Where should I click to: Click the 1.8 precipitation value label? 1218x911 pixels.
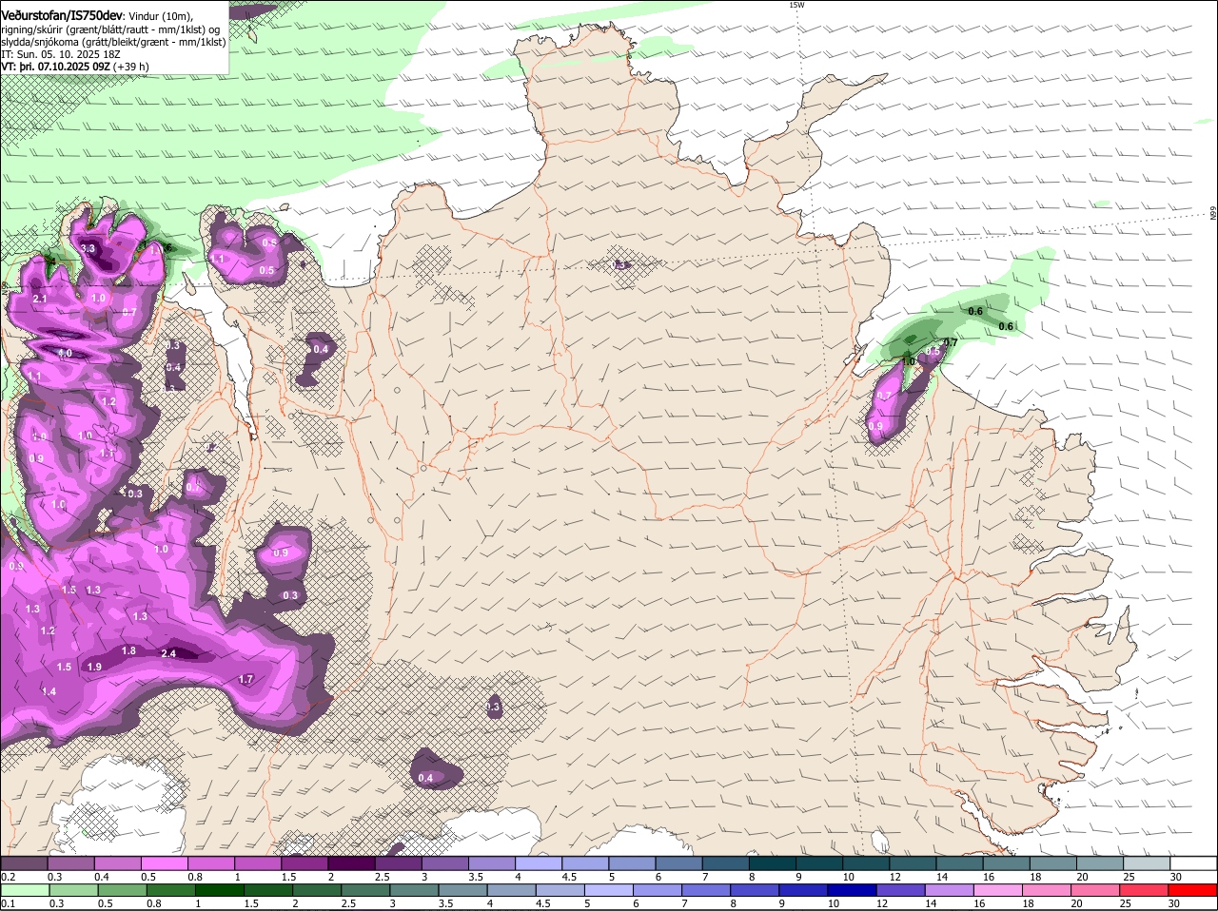[129, 650]
